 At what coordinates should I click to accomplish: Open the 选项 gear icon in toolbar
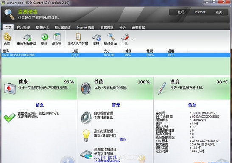7,37
